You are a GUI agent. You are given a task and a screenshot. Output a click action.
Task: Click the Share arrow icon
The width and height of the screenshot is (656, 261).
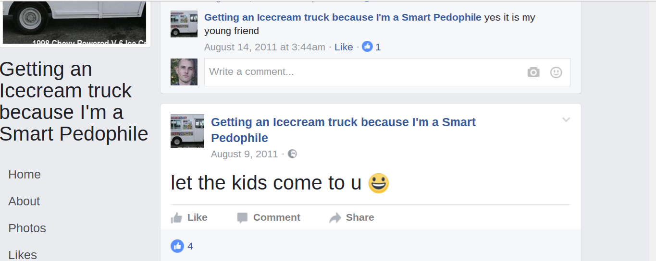click(335, 218)
